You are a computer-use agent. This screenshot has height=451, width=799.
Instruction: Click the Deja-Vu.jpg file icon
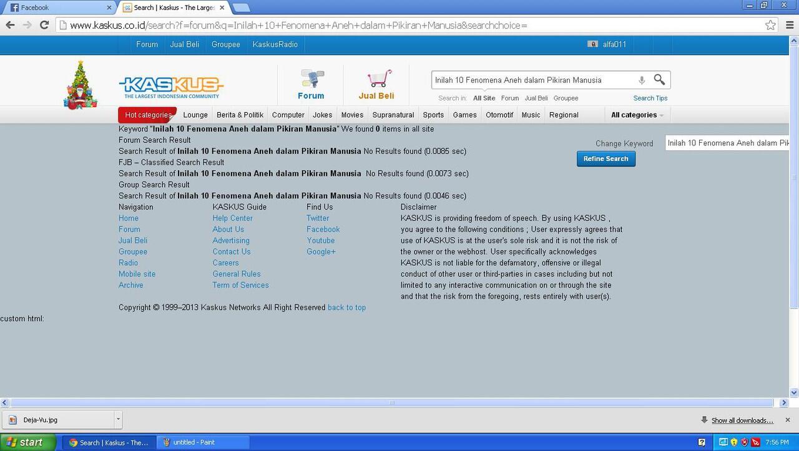pos(12,420)
